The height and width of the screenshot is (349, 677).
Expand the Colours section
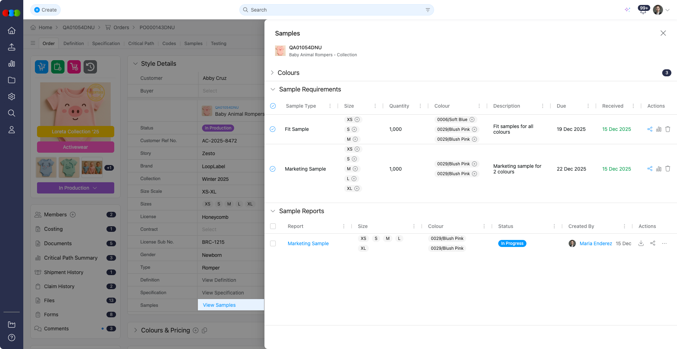tap(272, 73)
